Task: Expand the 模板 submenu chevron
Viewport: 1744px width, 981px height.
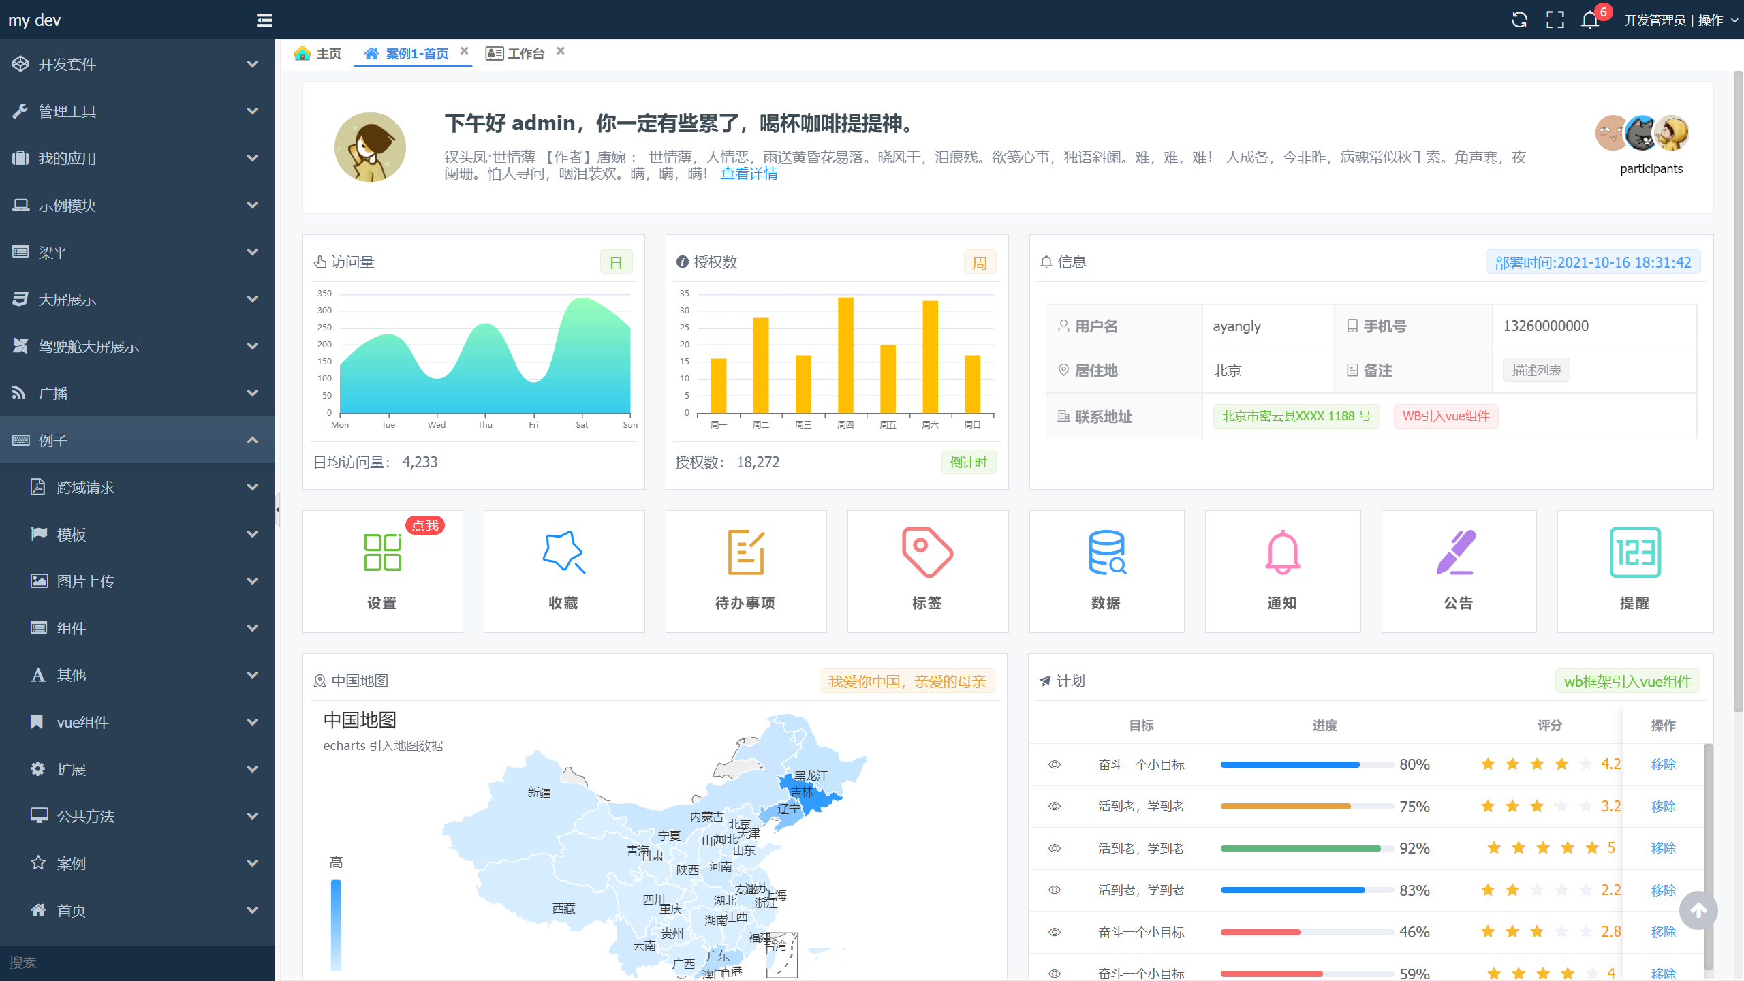Action: 253,534
